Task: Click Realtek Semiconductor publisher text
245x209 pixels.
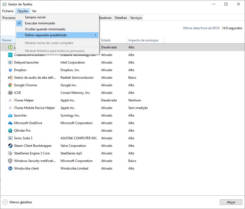Action: tap(77, 78)
